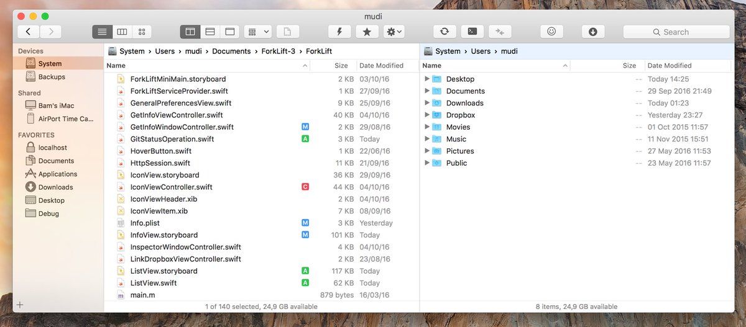Open the gear action dropdown menu
The width and height of the screenshot is (746, 327).
pos(394,32)
